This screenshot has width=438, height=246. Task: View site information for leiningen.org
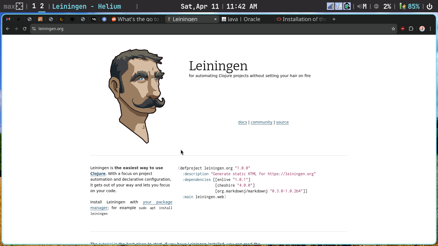pos(34,29)
